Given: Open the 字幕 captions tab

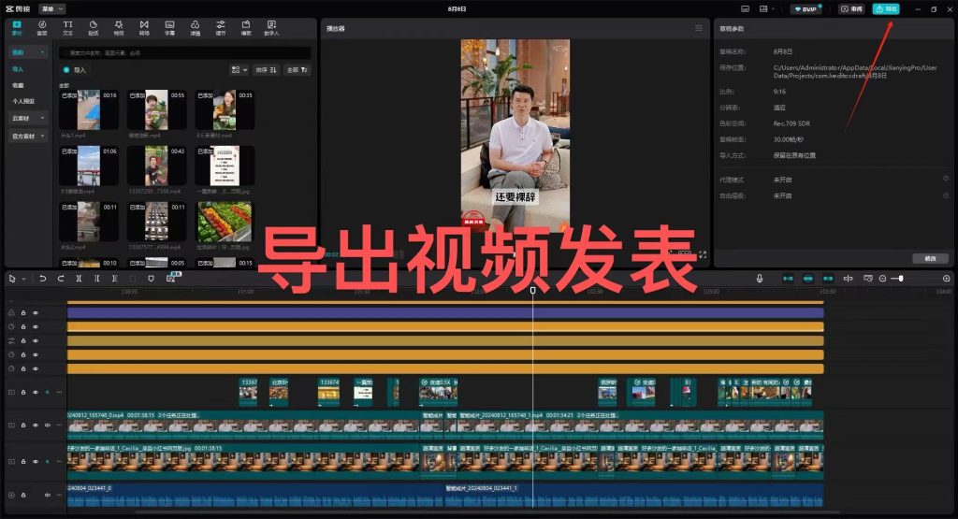Looking at the screenshot, I should click(170, 27).
